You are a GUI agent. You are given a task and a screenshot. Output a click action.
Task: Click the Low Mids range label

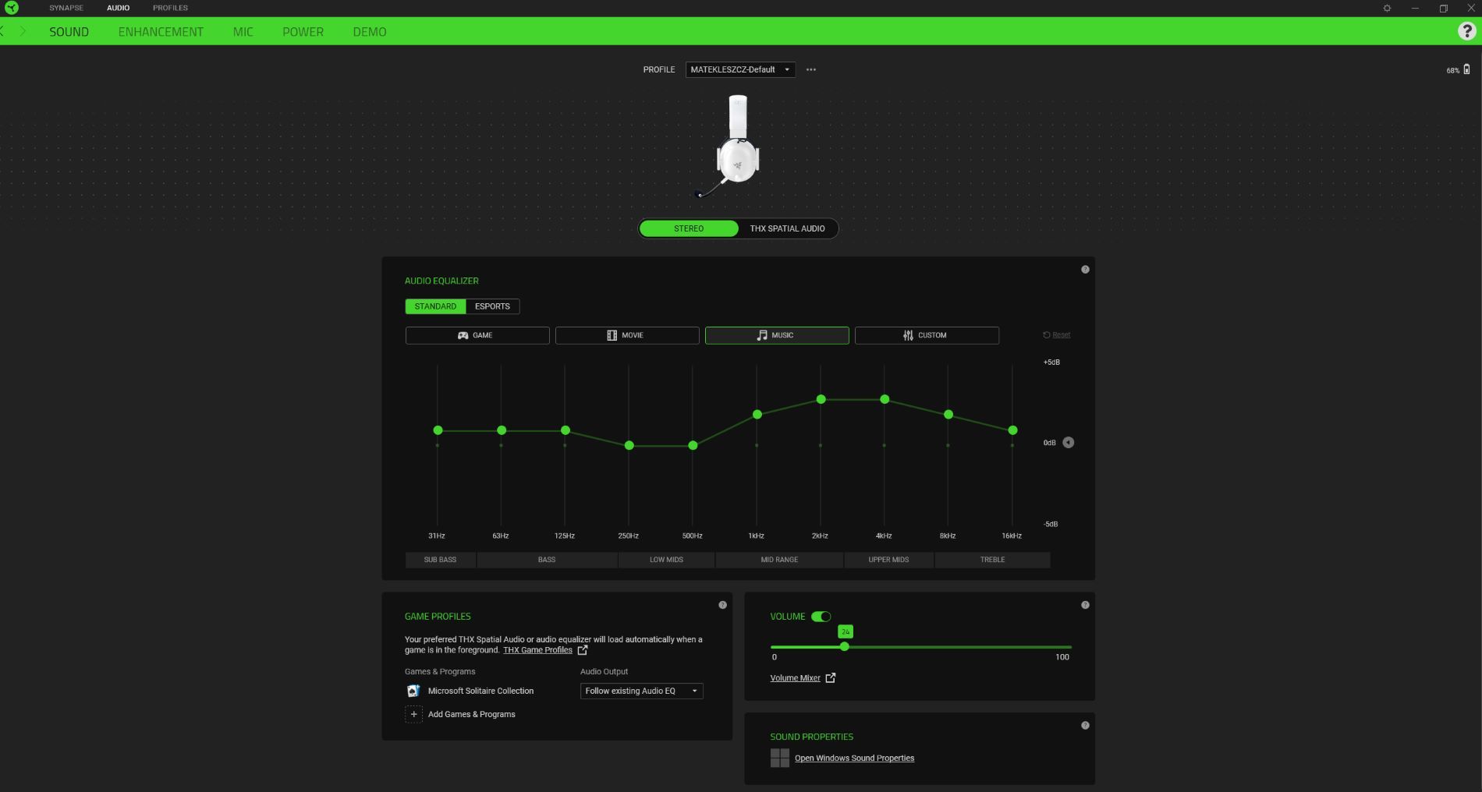(x=666, y=560)
